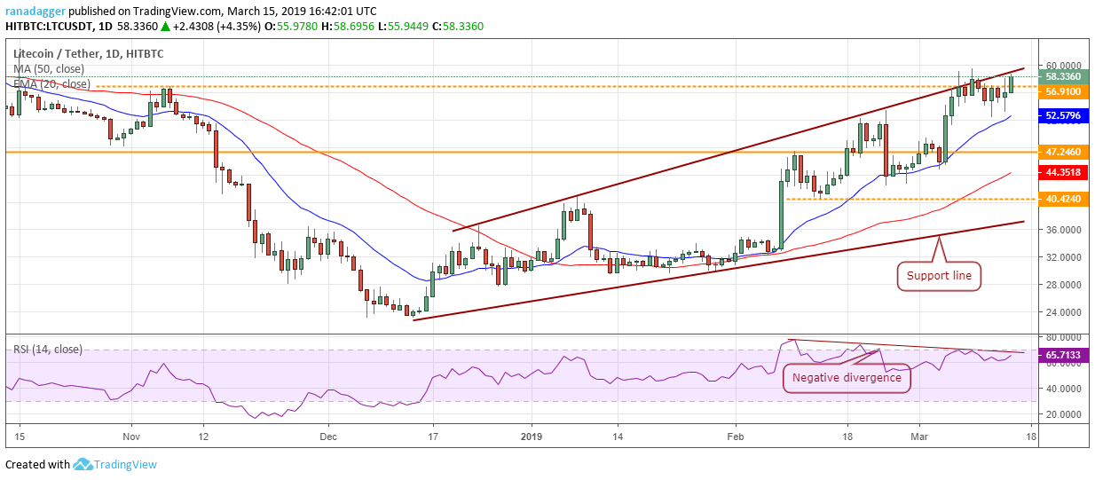Click the 40.0000 RSI axis label
The width and height of the screenshot is (1095, 480).
(x=1064, y=389)
